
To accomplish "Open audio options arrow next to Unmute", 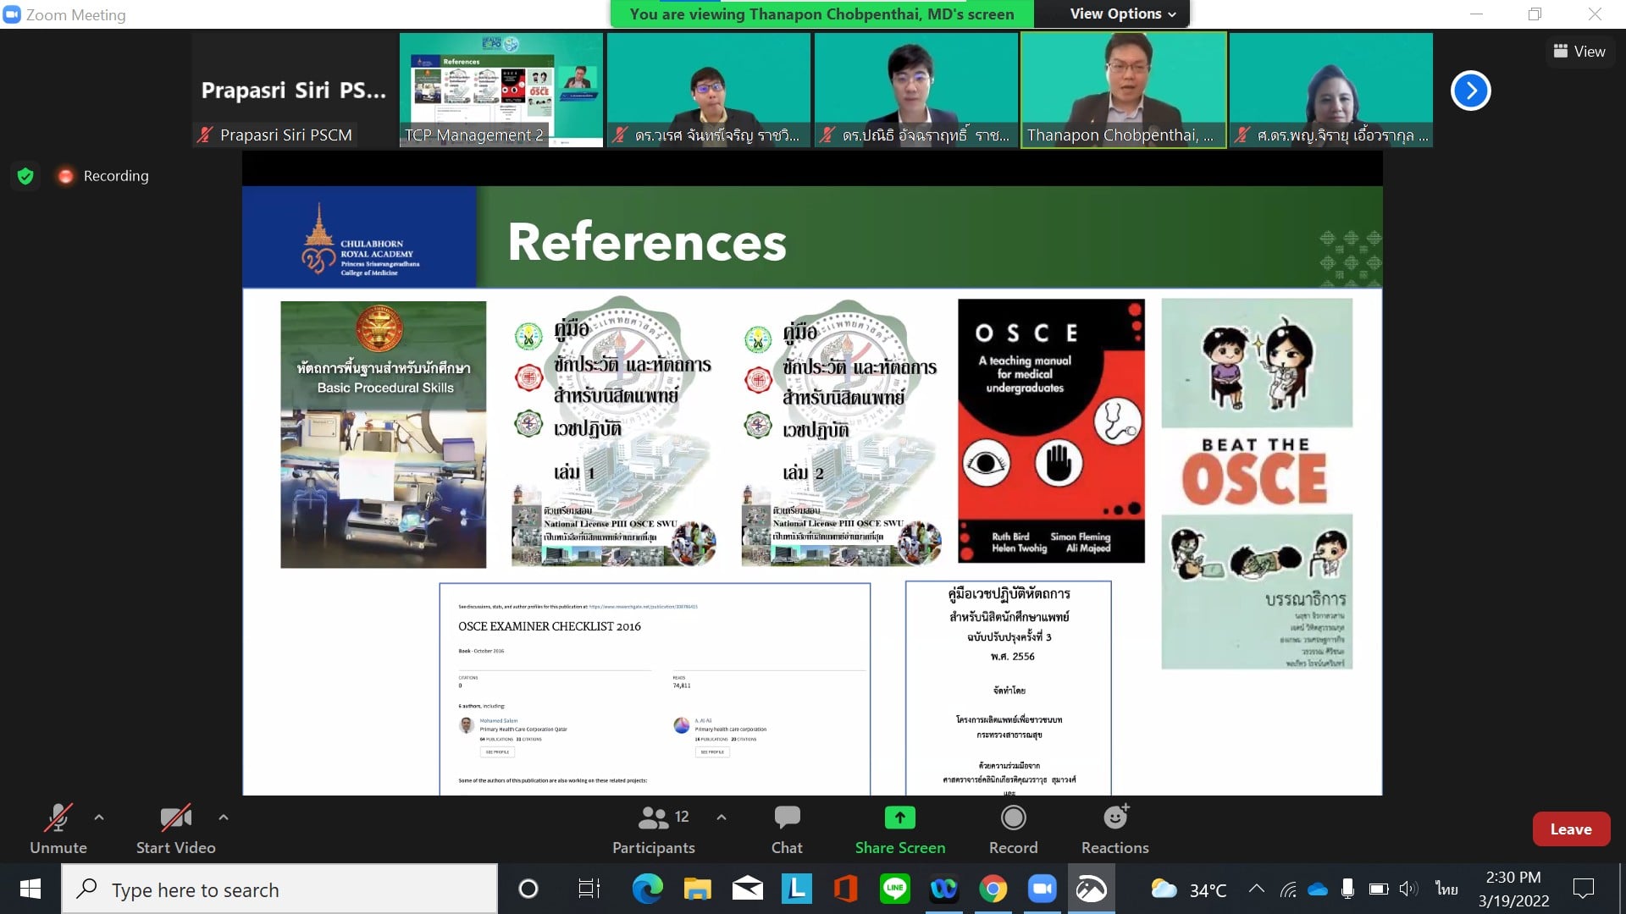I will click(99, 818).
